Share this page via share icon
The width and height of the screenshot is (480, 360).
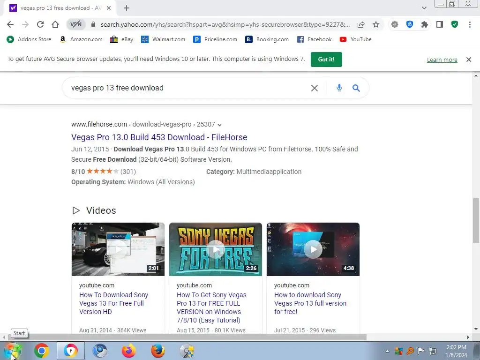tap(361, 24)
